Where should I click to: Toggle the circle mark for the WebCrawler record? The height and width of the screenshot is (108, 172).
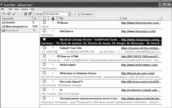coord(44,65)
